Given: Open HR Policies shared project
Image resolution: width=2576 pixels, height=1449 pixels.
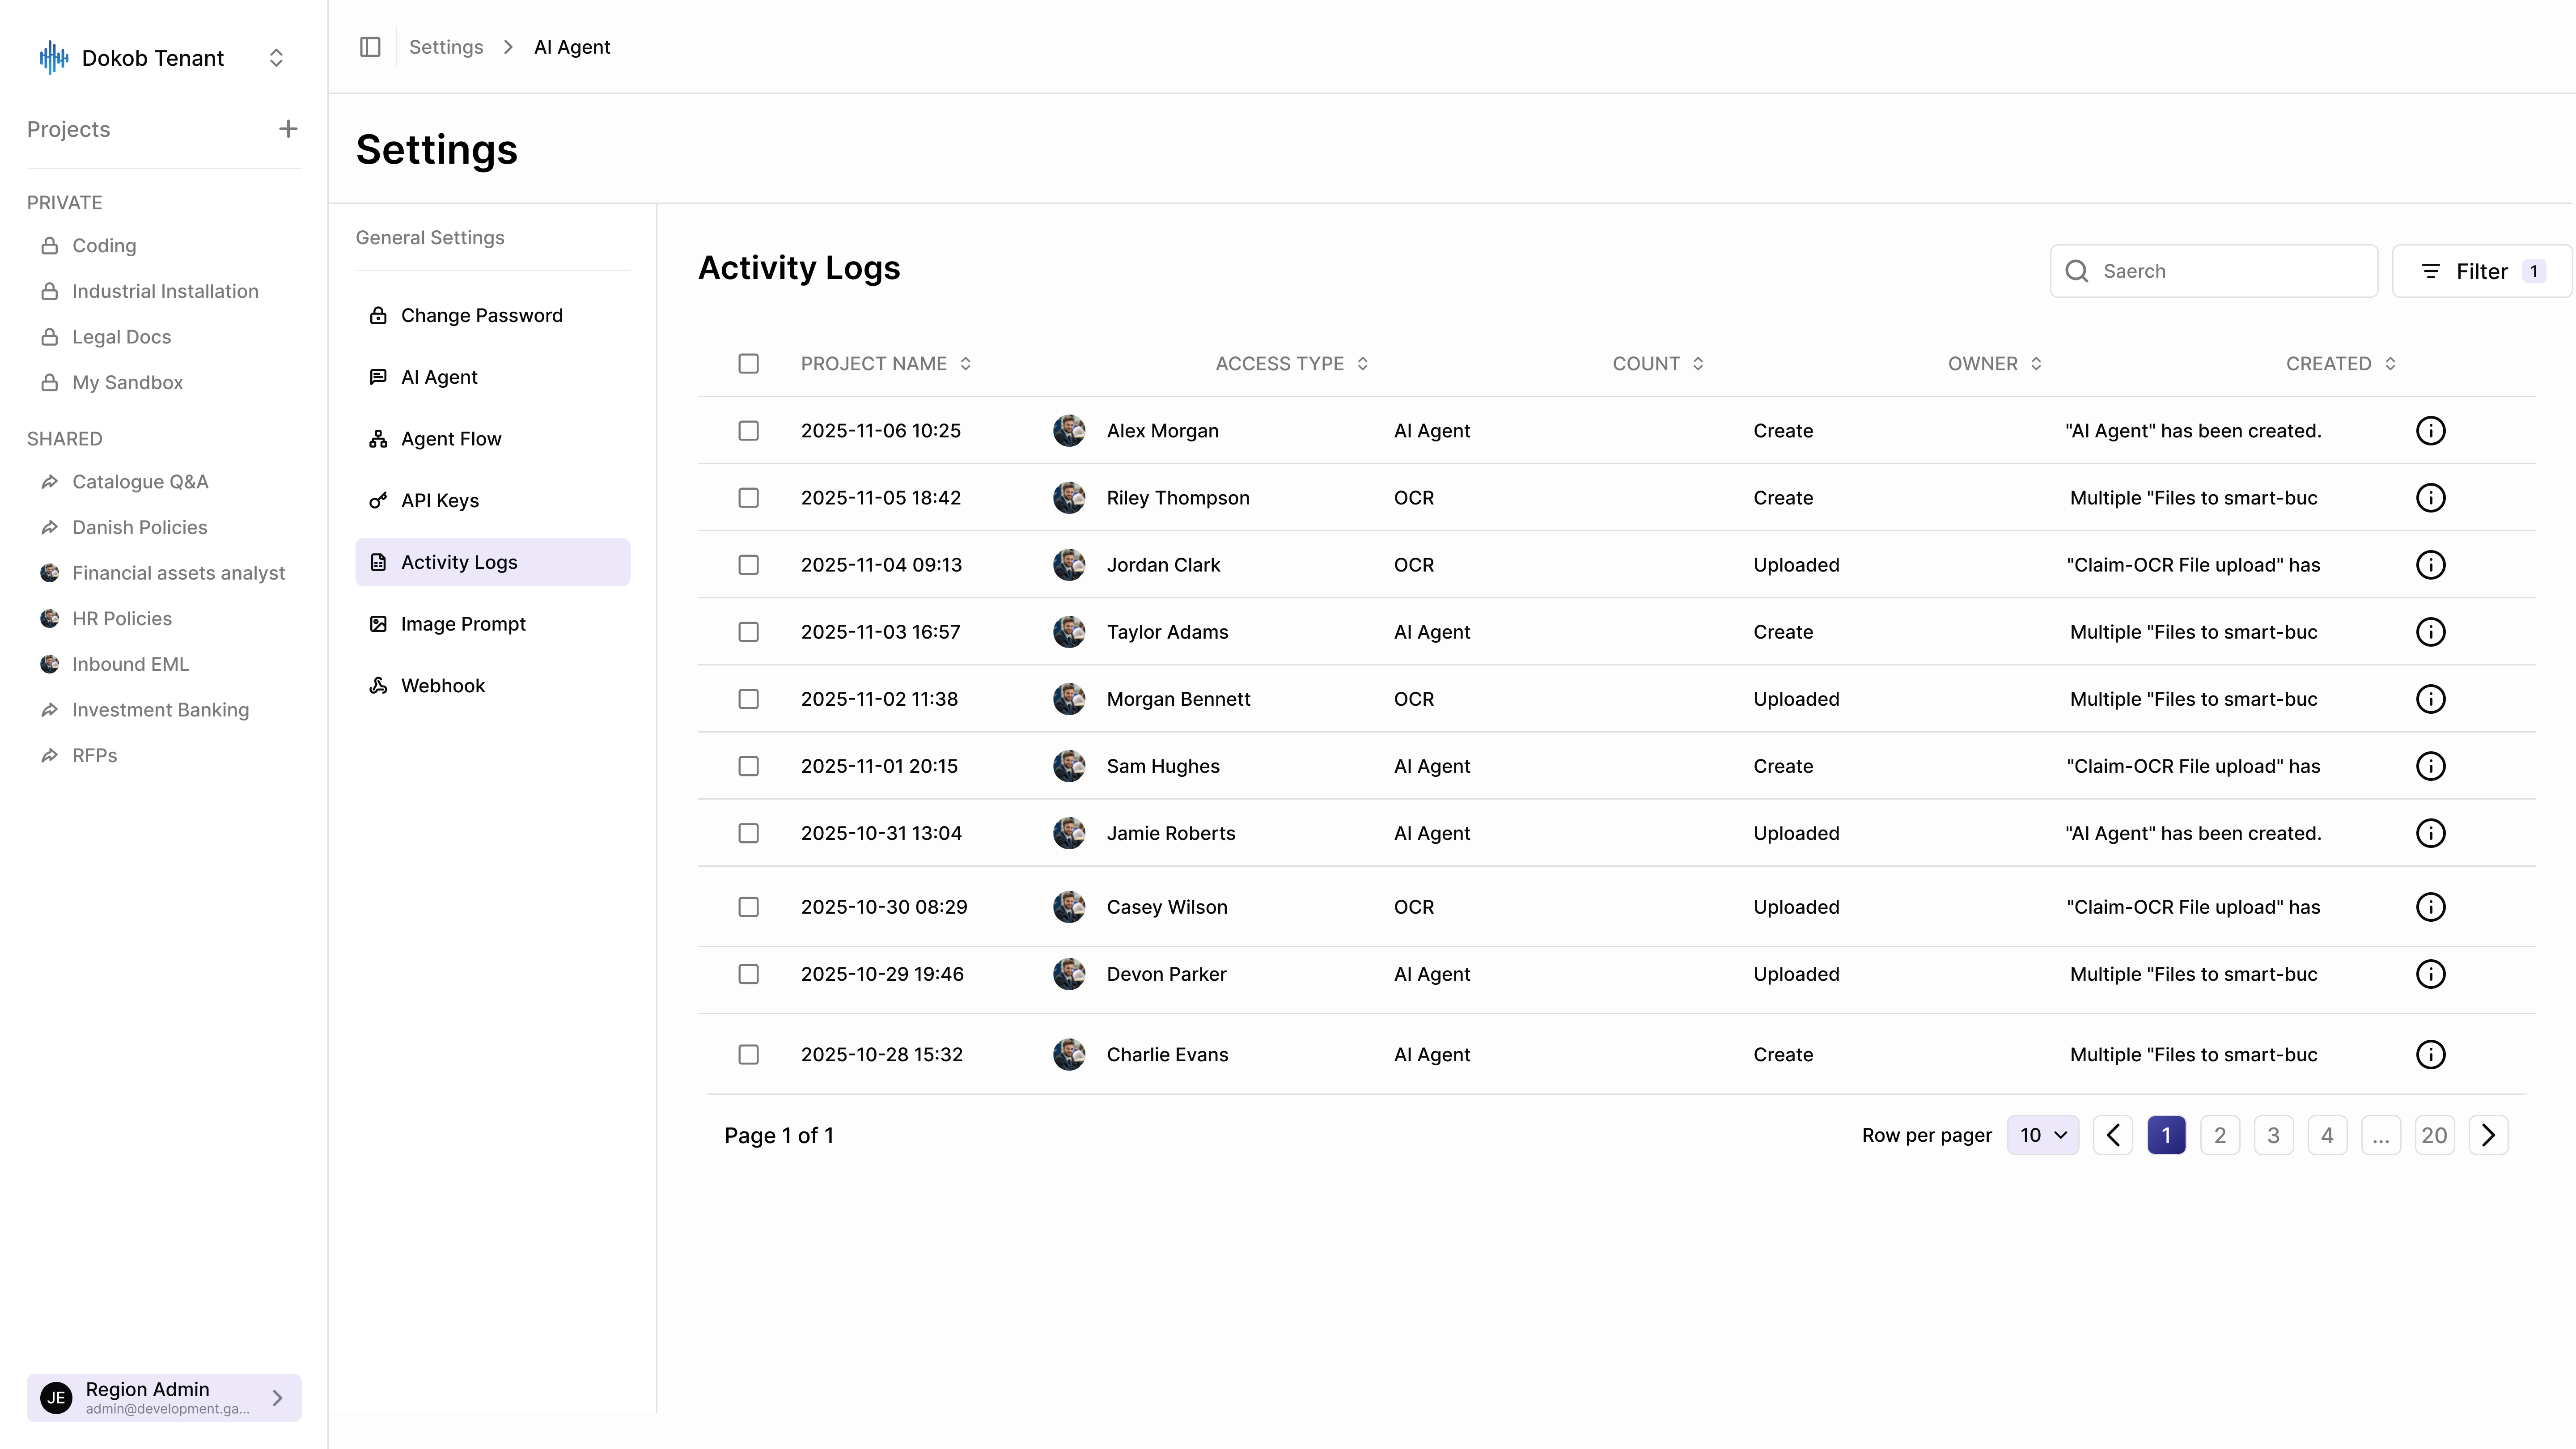Looking at the screenshot, I should 106,619.
